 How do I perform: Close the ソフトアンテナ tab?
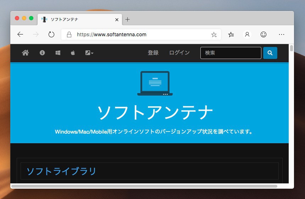(117, 20)
